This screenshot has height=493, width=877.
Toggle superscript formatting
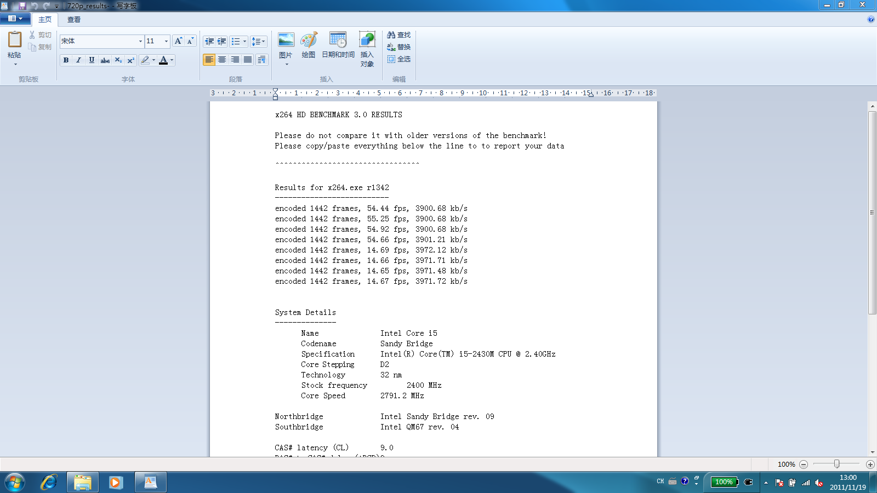point(130,60)
